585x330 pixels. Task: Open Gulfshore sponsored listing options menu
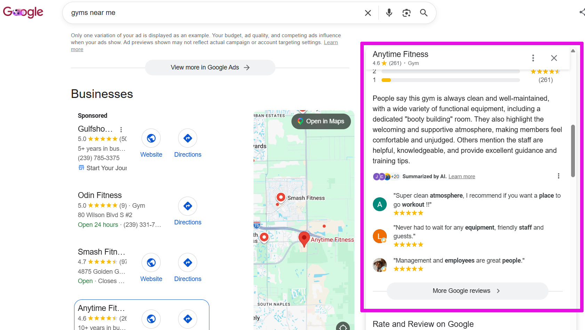pyautogui.click(x=121, y=130)
